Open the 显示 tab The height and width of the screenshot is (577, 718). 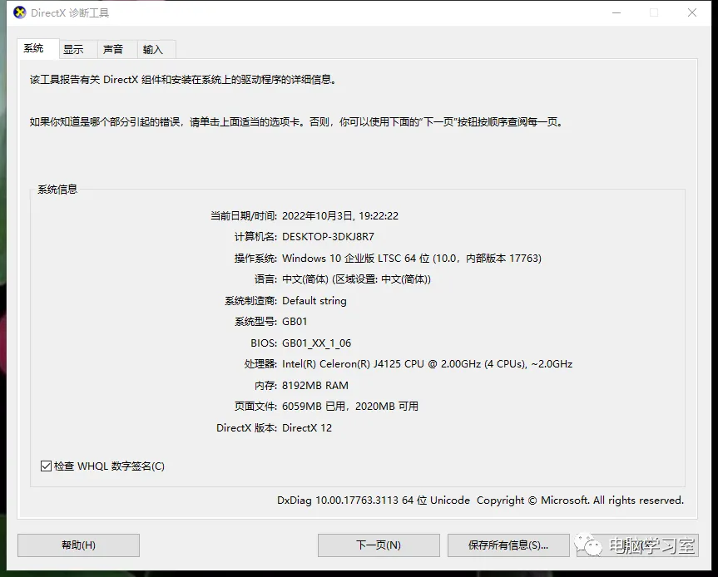[74, 50]
